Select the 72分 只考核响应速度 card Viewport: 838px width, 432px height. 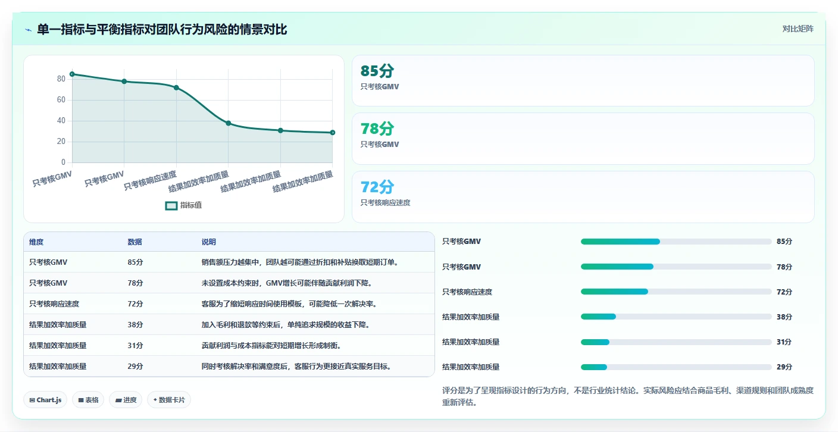tap(583, 197)
